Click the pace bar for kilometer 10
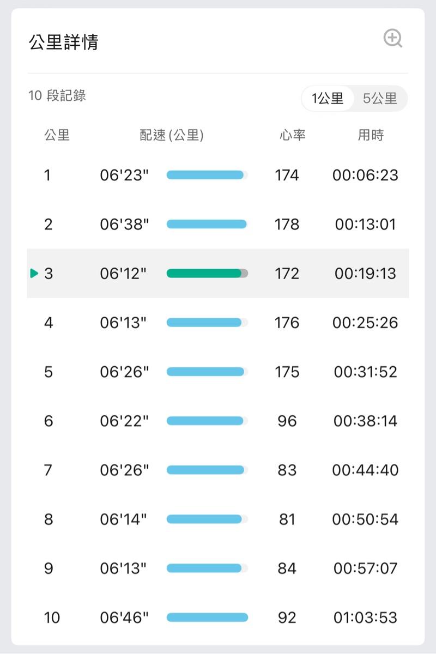This screenshot has width=436, height=654. 207,617
